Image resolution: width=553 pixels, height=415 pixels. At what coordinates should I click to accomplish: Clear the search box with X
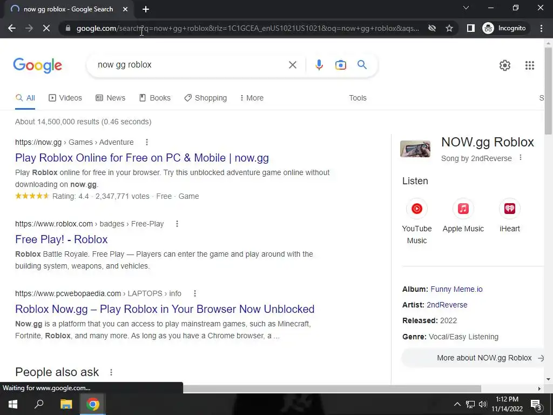click(292, 65)
